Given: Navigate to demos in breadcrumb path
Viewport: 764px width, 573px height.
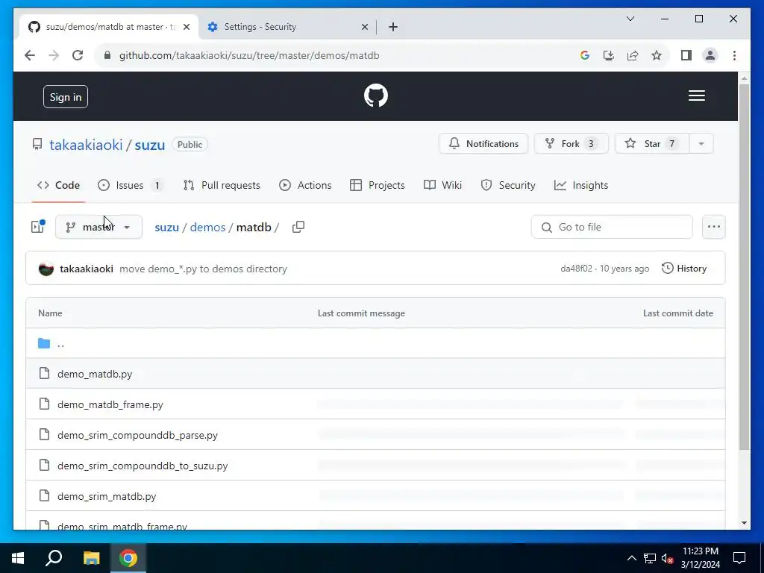Looking at the screenshot, I should pos(207,227).
